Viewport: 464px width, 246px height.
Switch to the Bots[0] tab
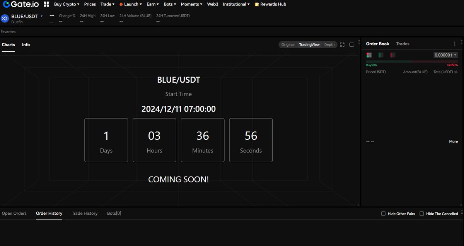114,214
